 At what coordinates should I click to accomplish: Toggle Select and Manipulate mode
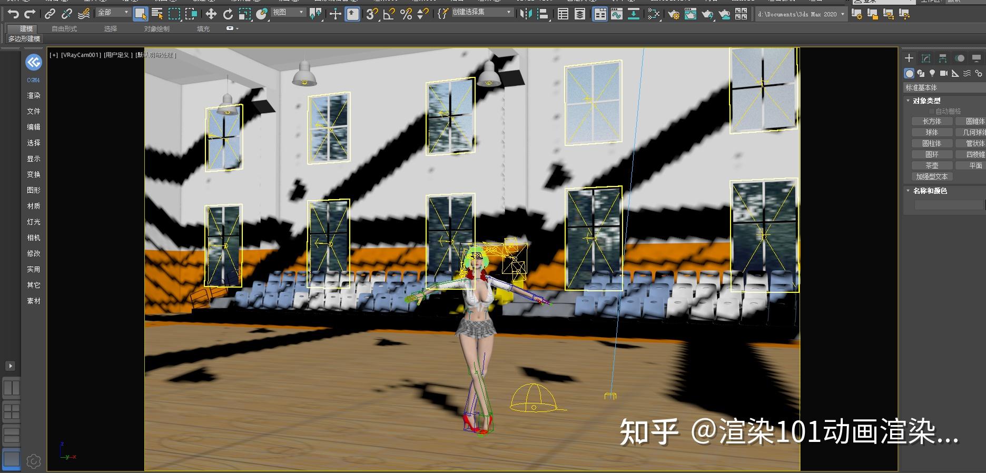point(336,14)
